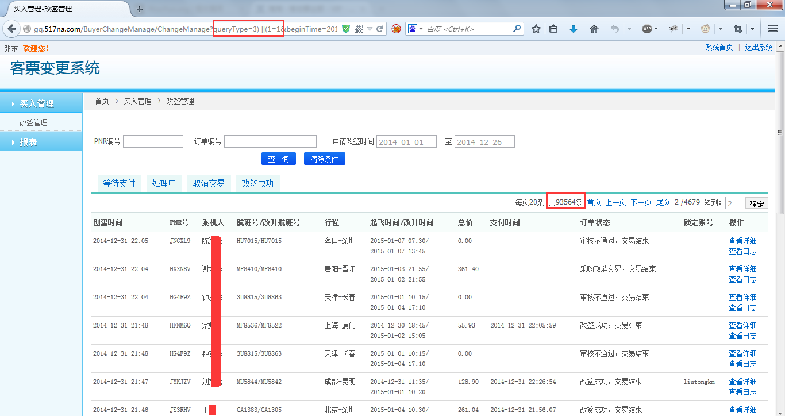Switch to the 改签成功 tab
The image size is (785, 416).
[x=257, y=183]
